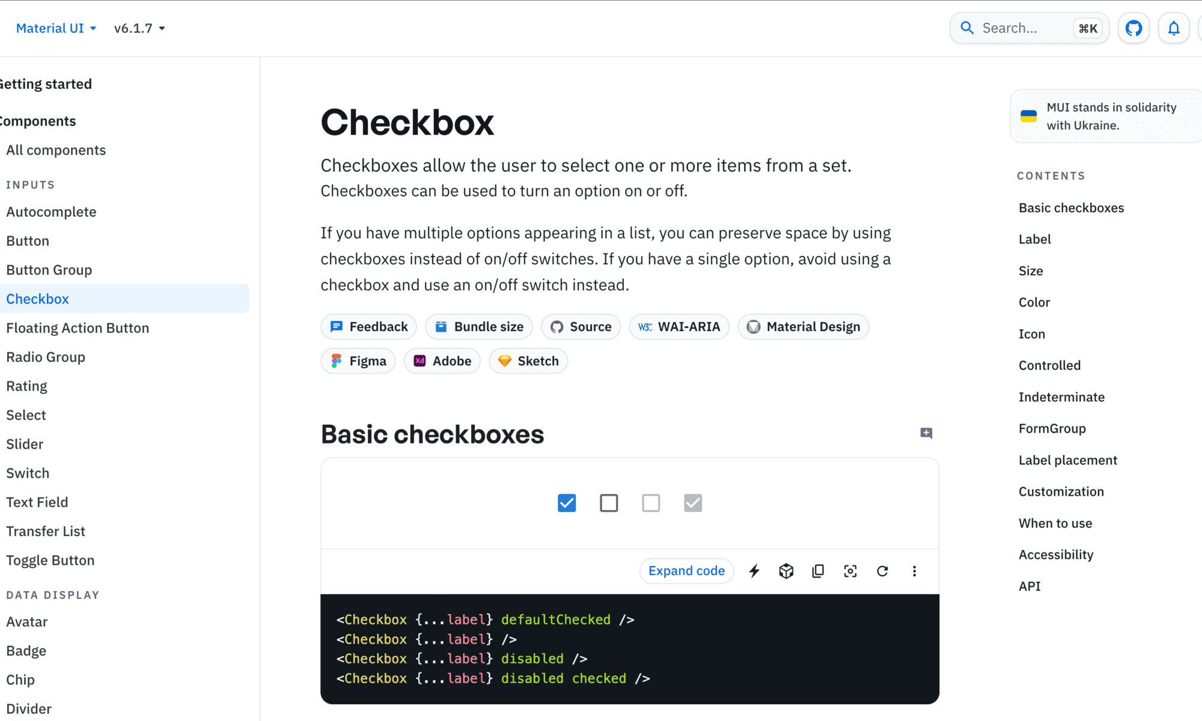Jump to Label placement in contents
1202x721 pixels.
[x=1068, y=460]
